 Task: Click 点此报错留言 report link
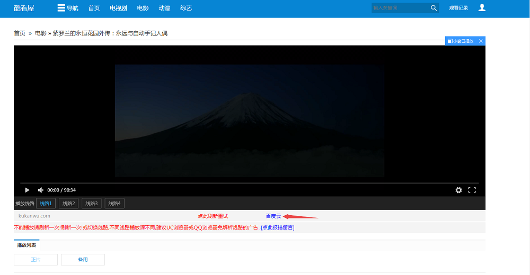click(x=278, y=227)
